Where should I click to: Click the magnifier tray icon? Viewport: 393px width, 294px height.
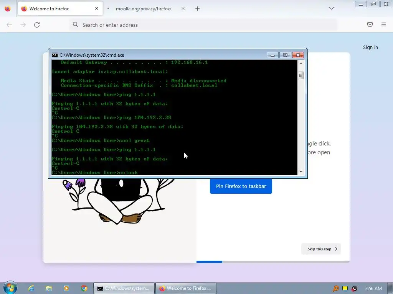pos(335,289)
